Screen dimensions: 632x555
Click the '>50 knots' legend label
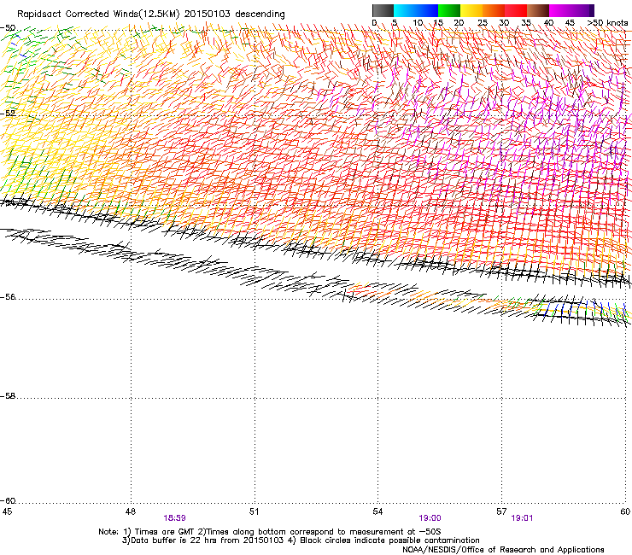click(x=607, y=23)
